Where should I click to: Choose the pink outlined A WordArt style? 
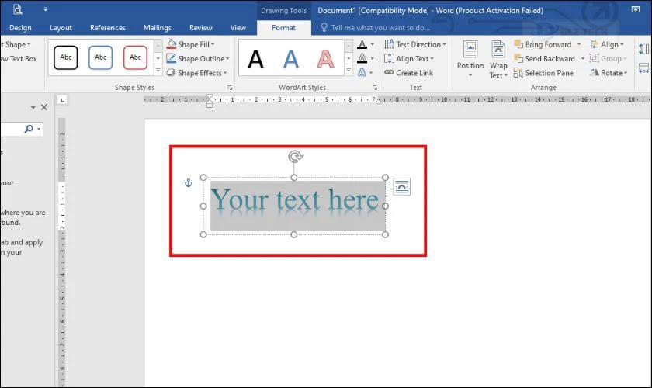pyautogui.click(x=325, y=59)
